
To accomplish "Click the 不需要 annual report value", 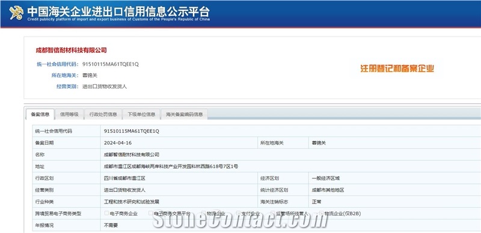I will [111, 225].
